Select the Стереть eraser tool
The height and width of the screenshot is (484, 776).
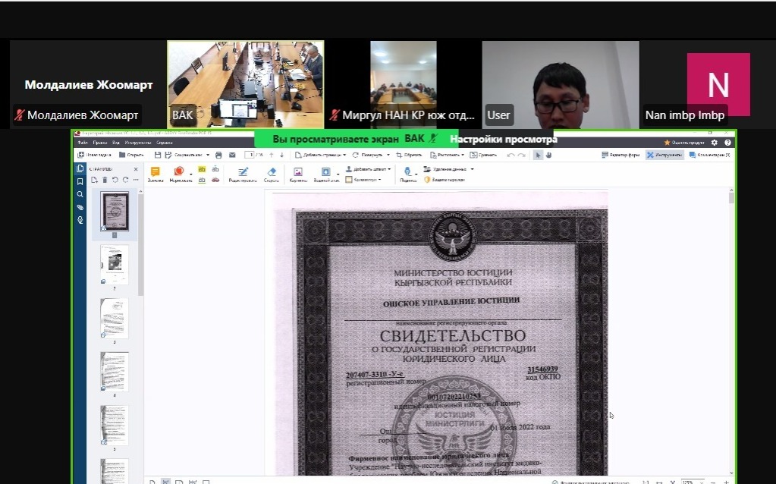coord(272,174)
